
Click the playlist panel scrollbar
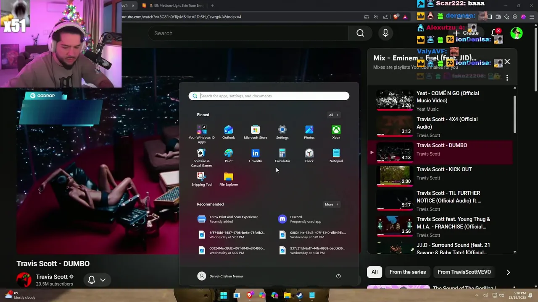(515, 115)
